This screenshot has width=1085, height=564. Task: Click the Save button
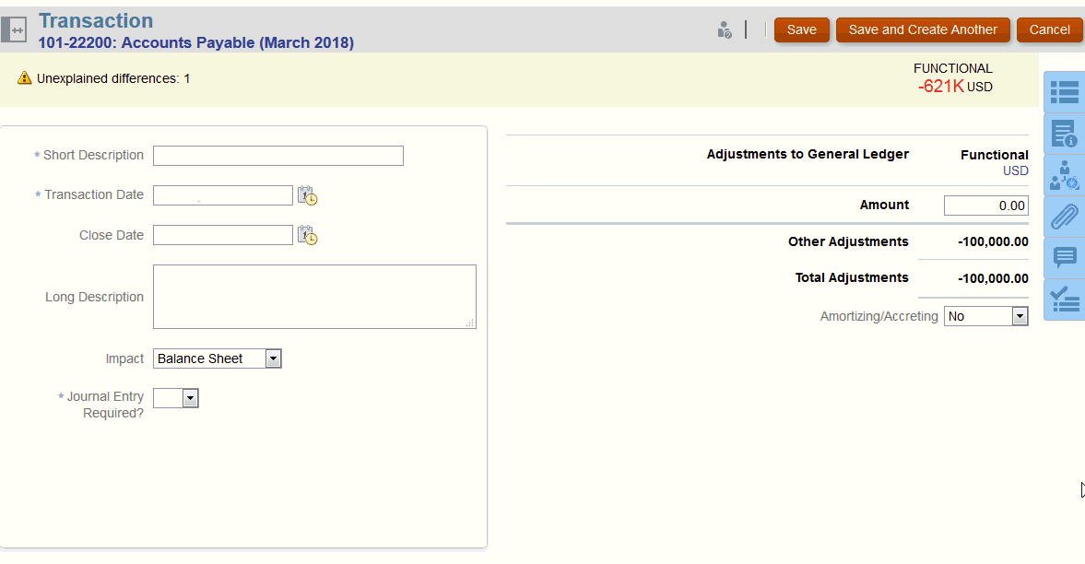[x=801, y=29]
